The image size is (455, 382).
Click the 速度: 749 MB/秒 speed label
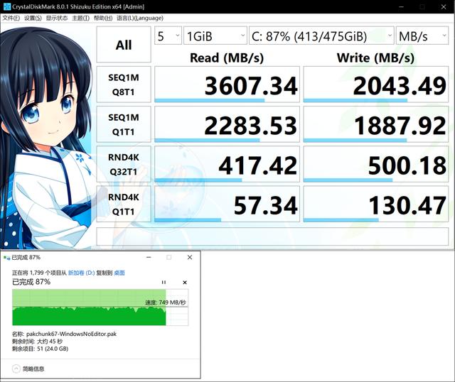[x=166, y=302]
